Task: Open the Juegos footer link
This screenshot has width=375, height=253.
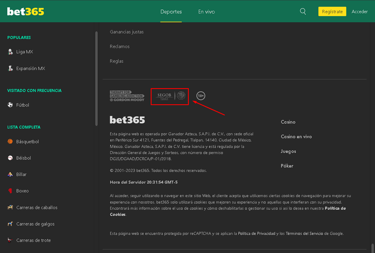Action: (288, 151)
